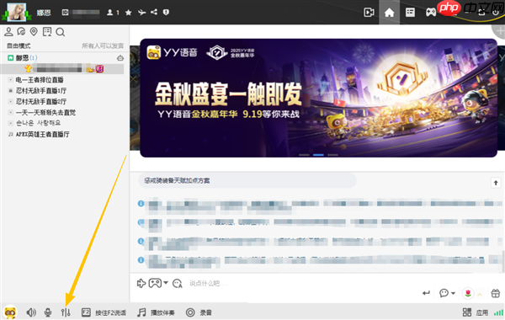Viewport: 505px width, 320px height.
Task: Click the chat bubble face icon
Action: click(x=444, y=293)
